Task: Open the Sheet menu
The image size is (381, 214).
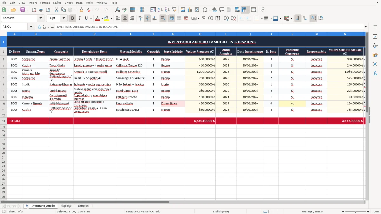Action: click(x=69, y=3)
